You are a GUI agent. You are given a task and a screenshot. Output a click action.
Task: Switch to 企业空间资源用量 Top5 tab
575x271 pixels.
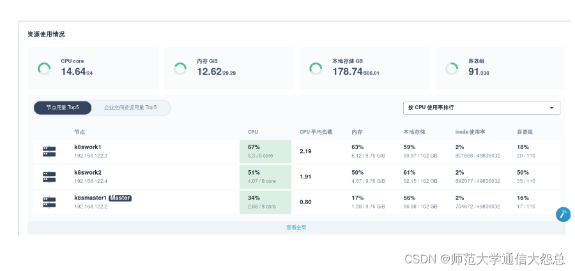[x=130, y=108]
